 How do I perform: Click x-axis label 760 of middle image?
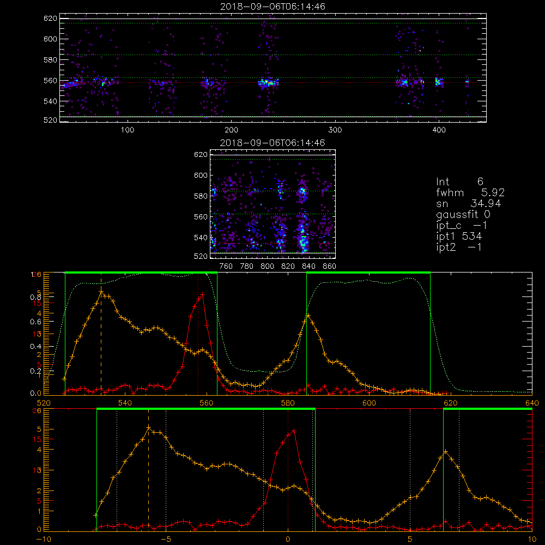pyautogui.click(x=226, y=267)
